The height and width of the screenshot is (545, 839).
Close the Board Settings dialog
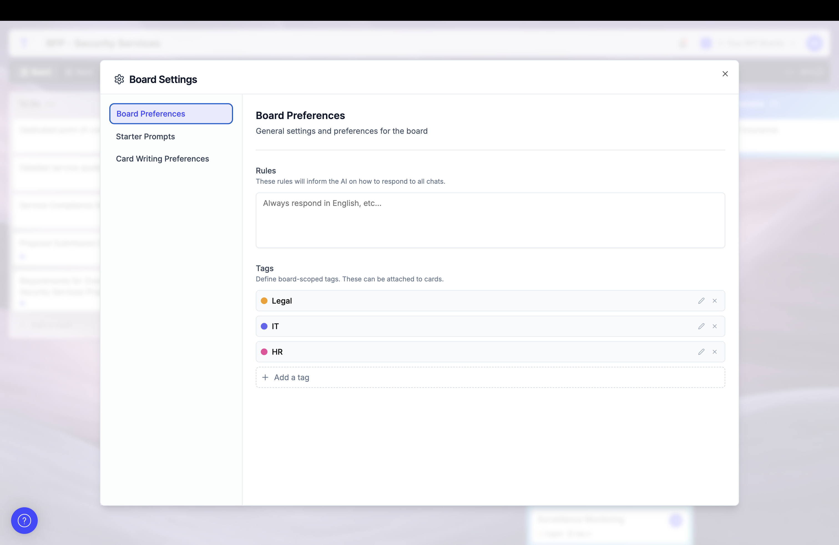[725, 74]
